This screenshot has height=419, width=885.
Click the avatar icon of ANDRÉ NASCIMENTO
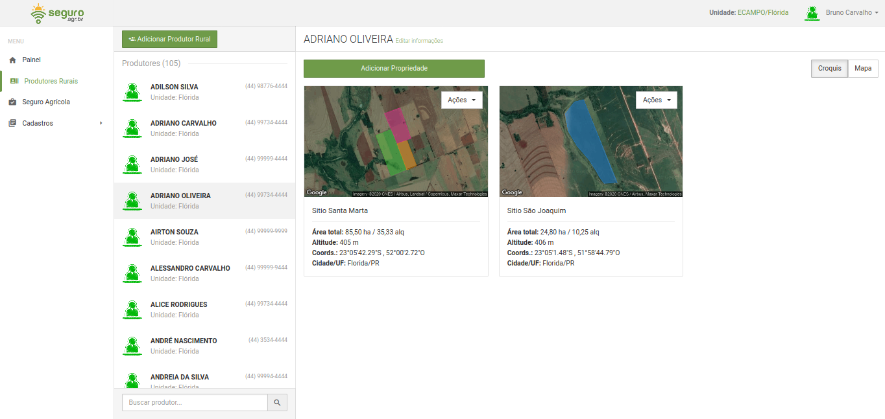(x=132, y=346)
